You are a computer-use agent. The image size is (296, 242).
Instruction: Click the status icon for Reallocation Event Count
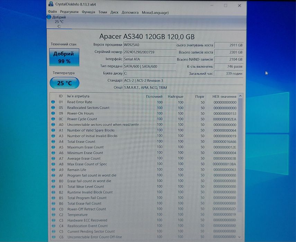tap(54, 226)
